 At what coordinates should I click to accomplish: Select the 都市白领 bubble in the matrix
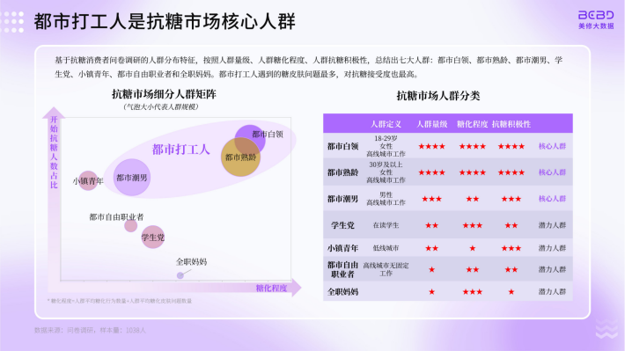(250, 139)
